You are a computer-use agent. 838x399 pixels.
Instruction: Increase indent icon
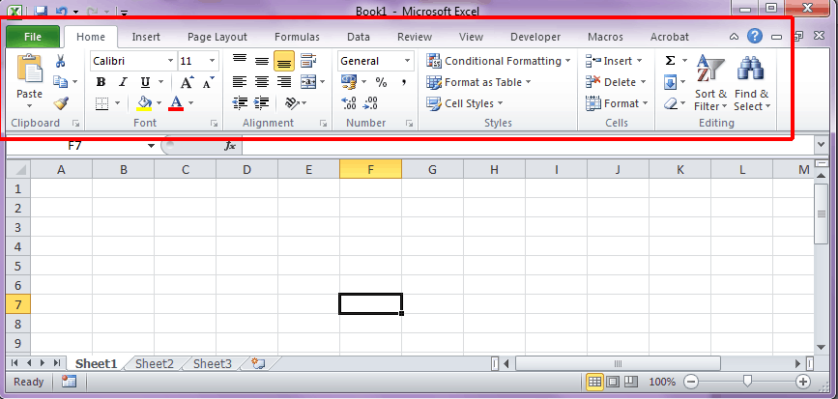[x=261, y=102]
